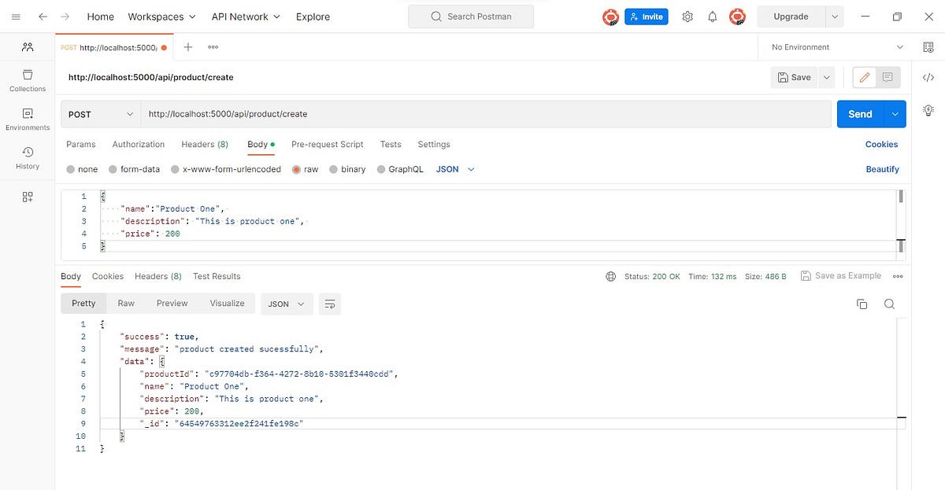
Task: Switch to the Test Results tab
Action: tap(217, 276)
